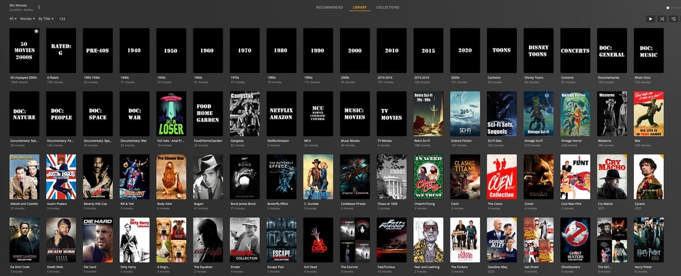Open the Cry Macho movie poster

point(612,177)
